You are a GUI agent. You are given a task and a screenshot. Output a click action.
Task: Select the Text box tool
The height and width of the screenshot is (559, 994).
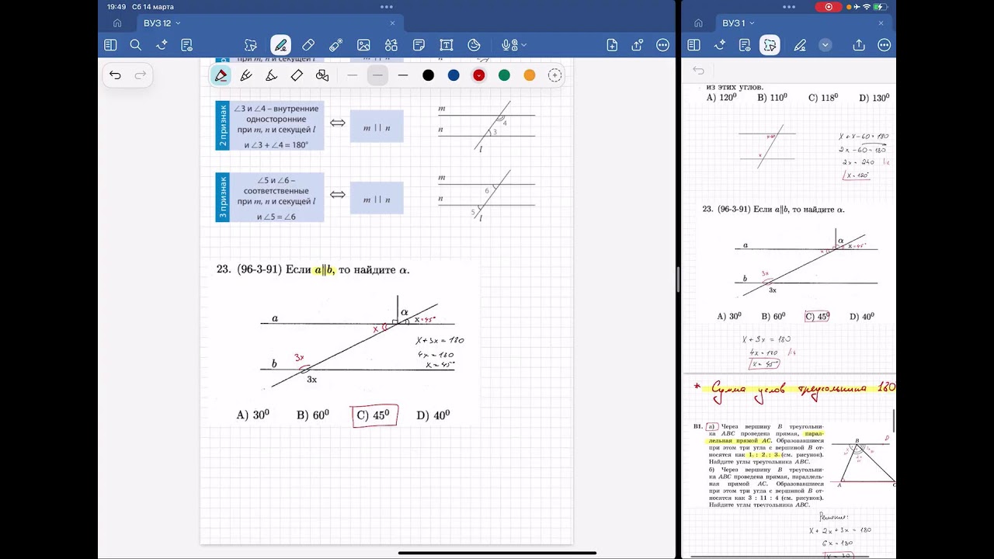pyautogui.click(x=447, y=45)
